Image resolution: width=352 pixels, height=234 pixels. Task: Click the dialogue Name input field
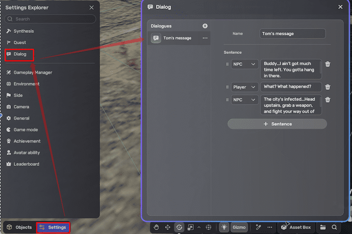[x=293, y=33]
